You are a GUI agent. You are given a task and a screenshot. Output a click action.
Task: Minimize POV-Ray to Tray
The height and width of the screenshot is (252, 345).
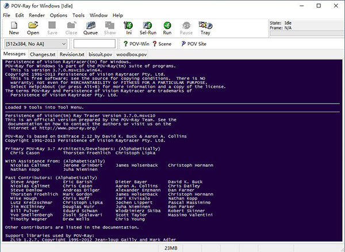pos(205,28)
